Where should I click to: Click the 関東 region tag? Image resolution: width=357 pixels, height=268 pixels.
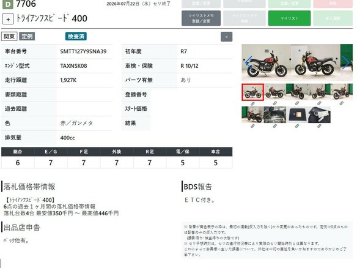click(9, 37)
